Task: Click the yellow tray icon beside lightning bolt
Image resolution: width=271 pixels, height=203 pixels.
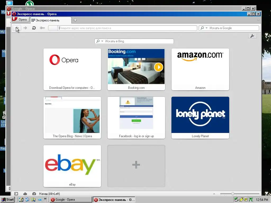Action: pyautogui.click(x=246, y=200)
